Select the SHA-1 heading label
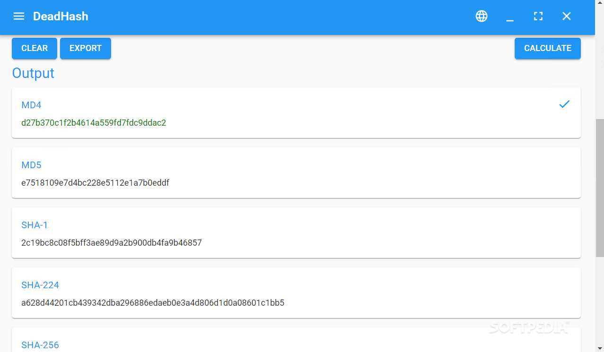Screen dimensions: 604x352 35,225
